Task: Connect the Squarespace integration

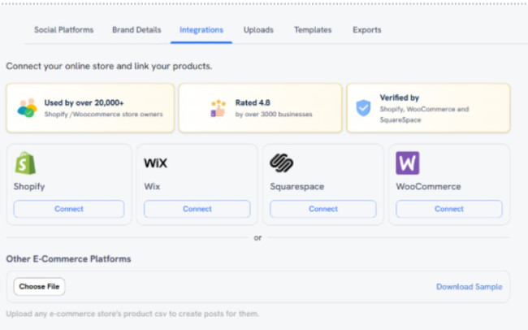Action: click(x=323, y=209)
